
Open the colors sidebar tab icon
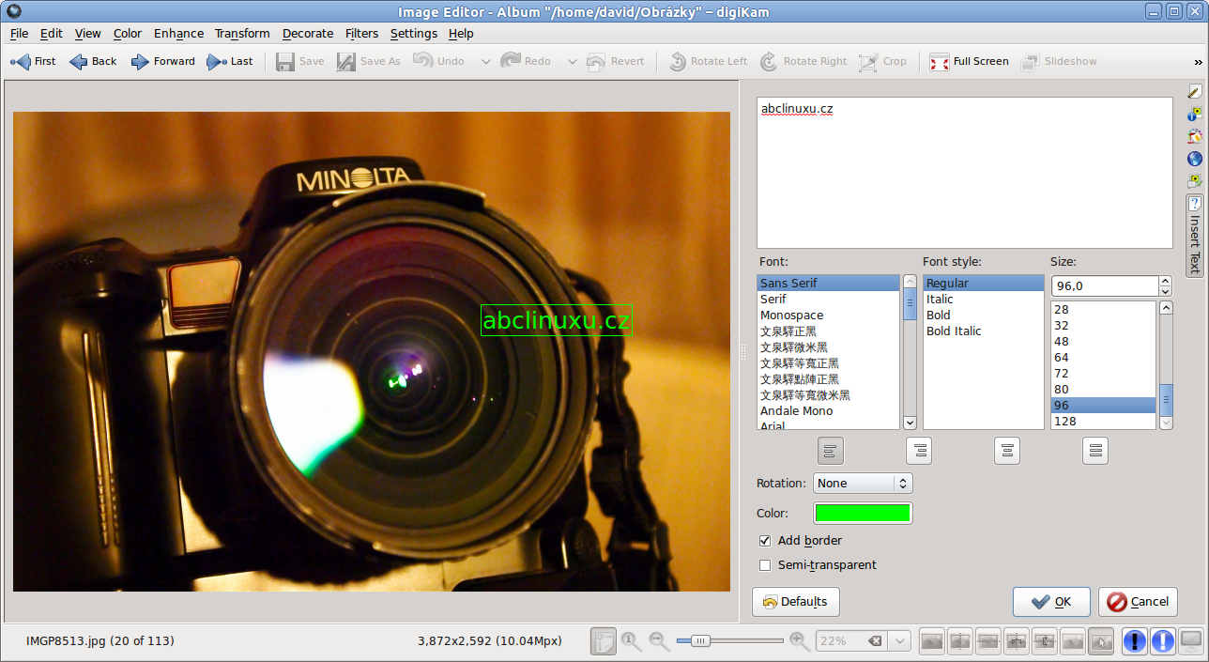point(1195,136)
